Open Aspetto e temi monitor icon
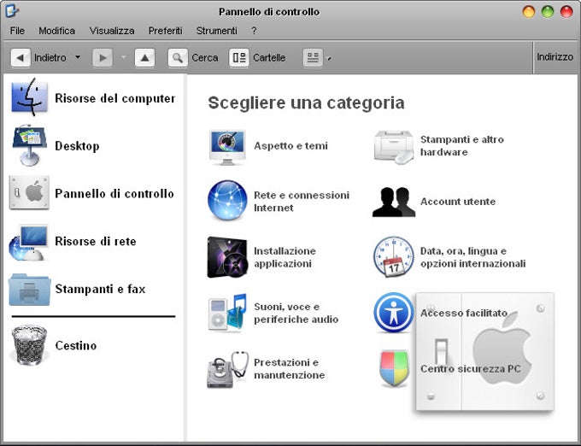This screenshot has width=581, height=446. pyautogui.click(x=227, y=147)
